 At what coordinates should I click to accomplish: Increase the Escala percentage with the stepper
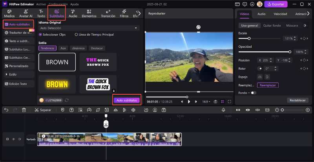(295, 37)
